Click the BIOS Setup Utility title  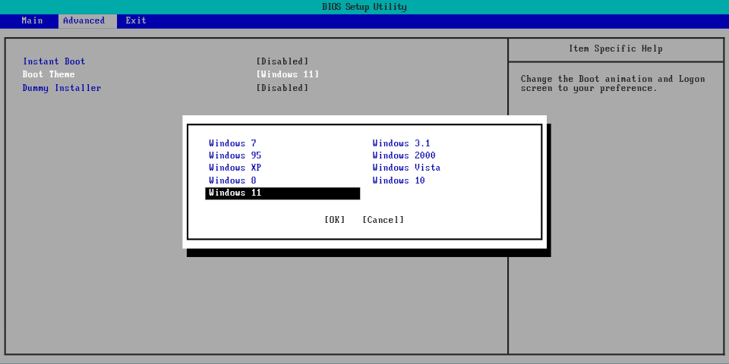point(364,7)
